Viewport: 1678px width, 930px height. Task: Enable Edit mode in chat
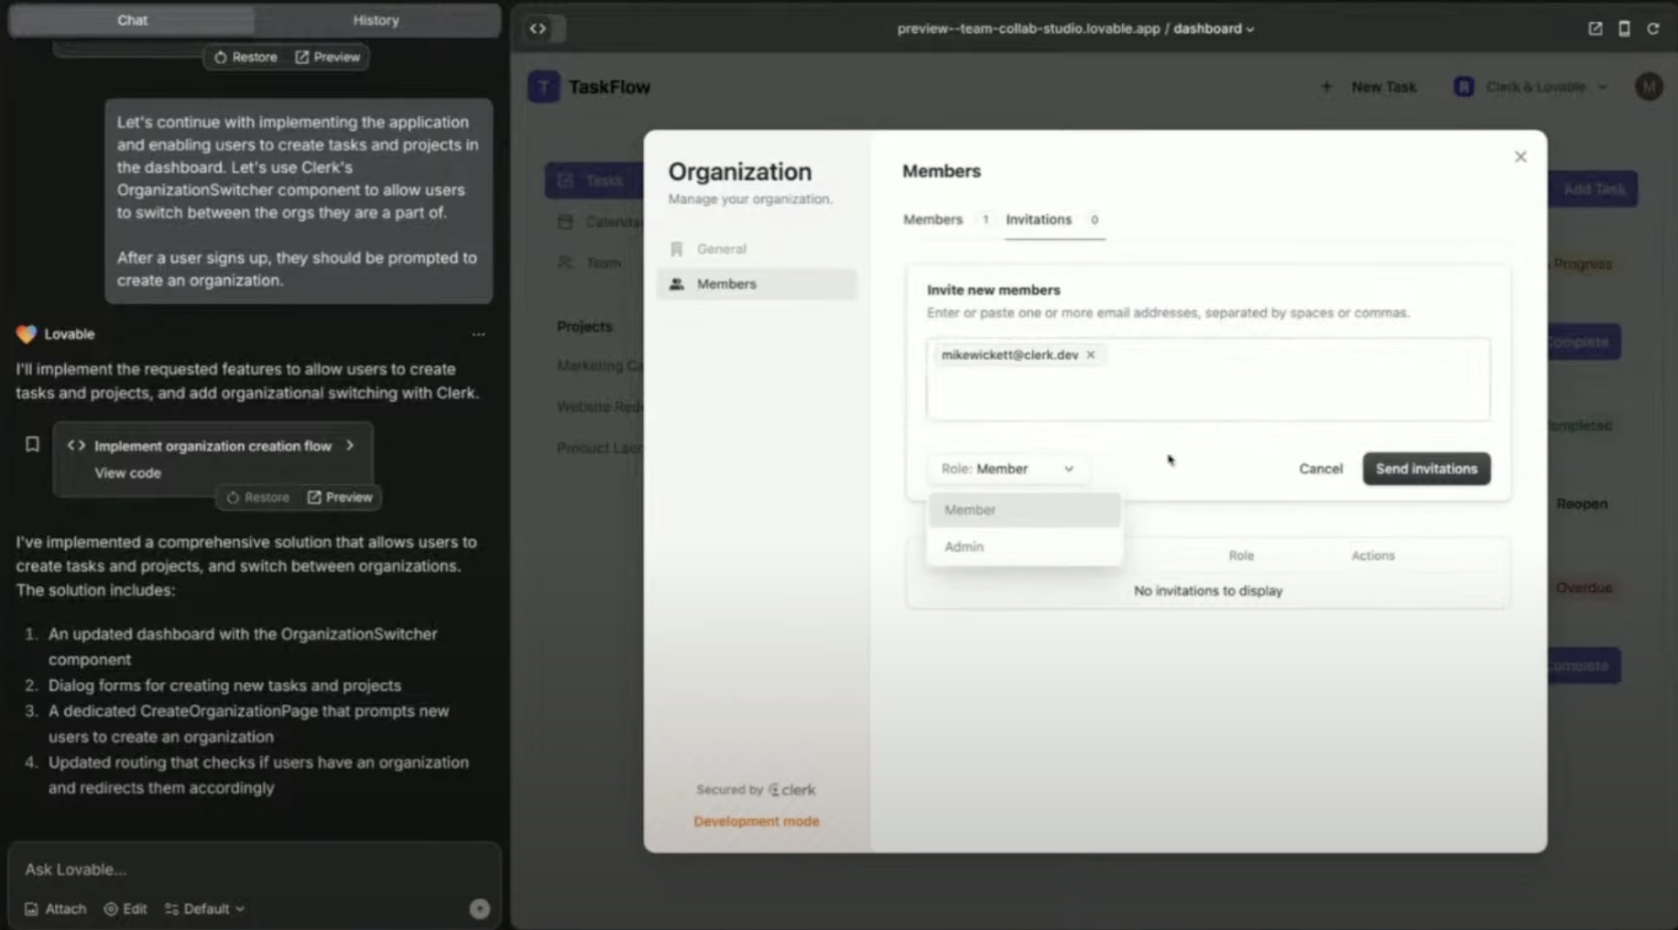point(125,909)
